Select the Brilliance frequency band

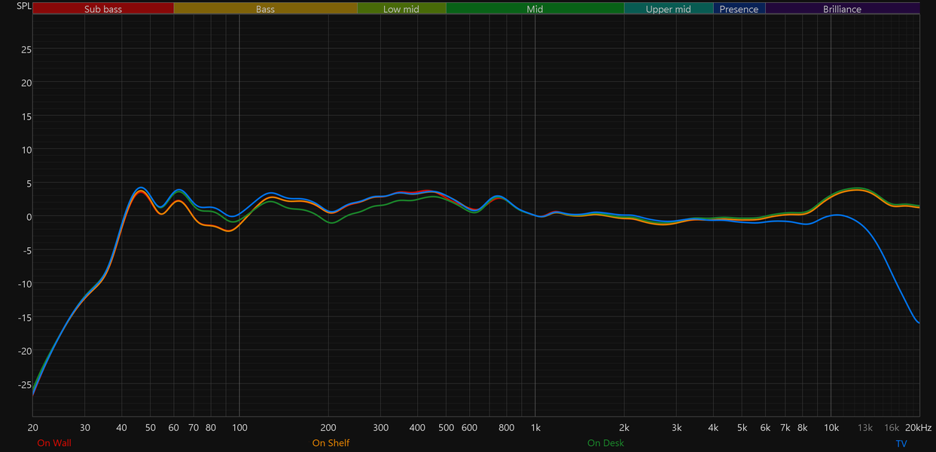(x=842, y=9)
